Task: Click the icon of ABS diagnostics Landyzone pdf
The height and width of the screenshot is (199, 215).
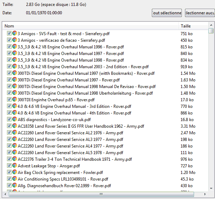Action: pyautogui.click(x=15, y=119)
